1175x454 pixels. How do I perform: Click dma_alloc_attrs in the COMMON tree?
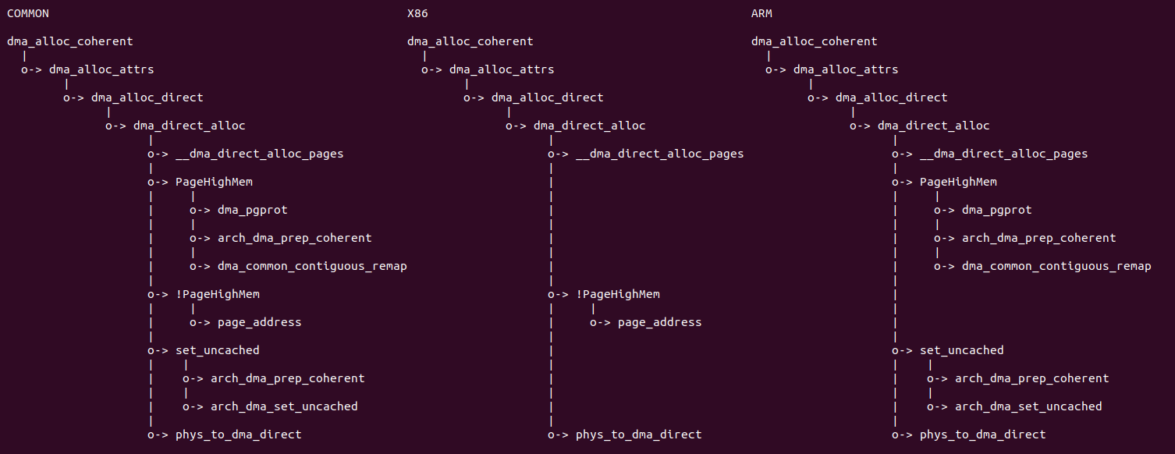click(x=101, y=70)
